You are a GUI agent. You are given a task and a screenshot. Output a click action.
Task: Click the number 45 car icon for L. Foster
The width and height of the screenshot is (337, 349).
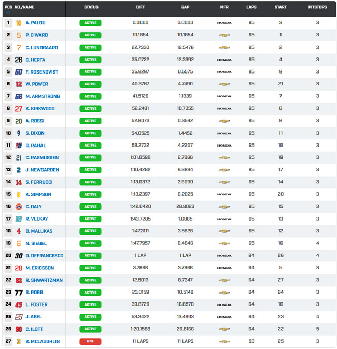pyautogui.click(x=19, y=304)
